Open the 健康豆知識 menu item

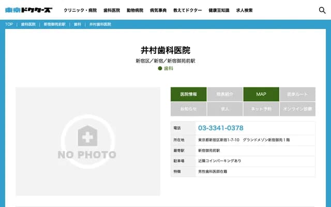click(219, 10)
